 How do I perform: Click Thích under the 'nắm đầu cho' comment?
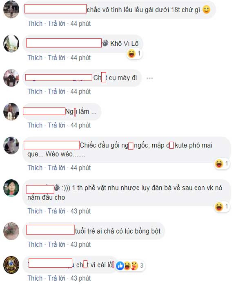(x=35, y=211)
